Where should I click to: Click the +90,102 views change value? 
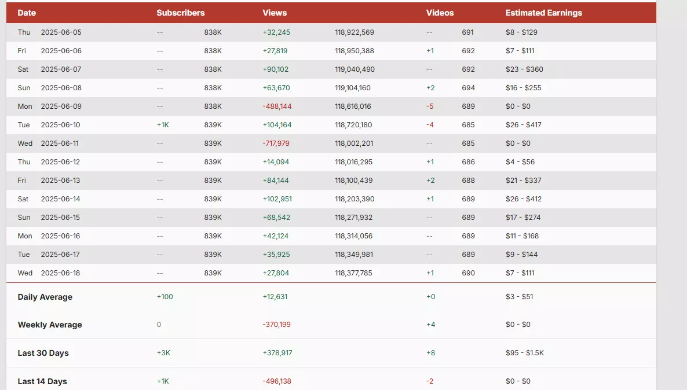(x=276, y=69)
